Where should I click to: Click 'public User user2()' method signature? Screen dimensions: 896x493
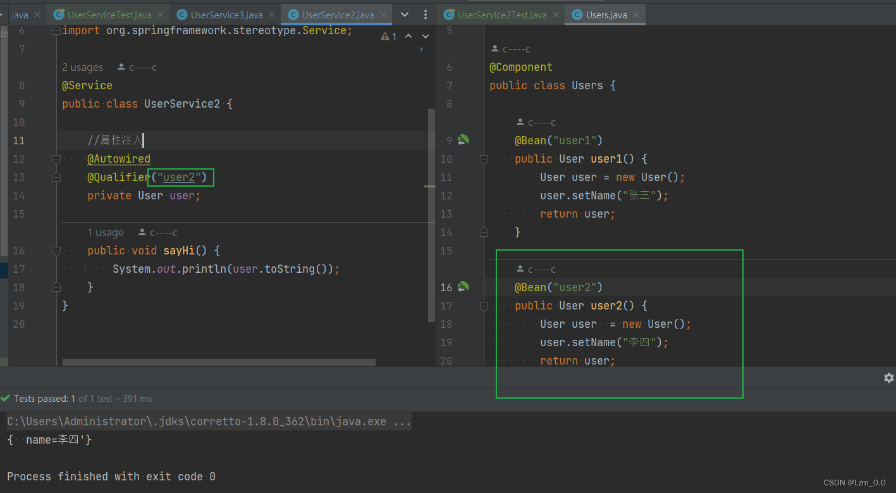(581, 306)
